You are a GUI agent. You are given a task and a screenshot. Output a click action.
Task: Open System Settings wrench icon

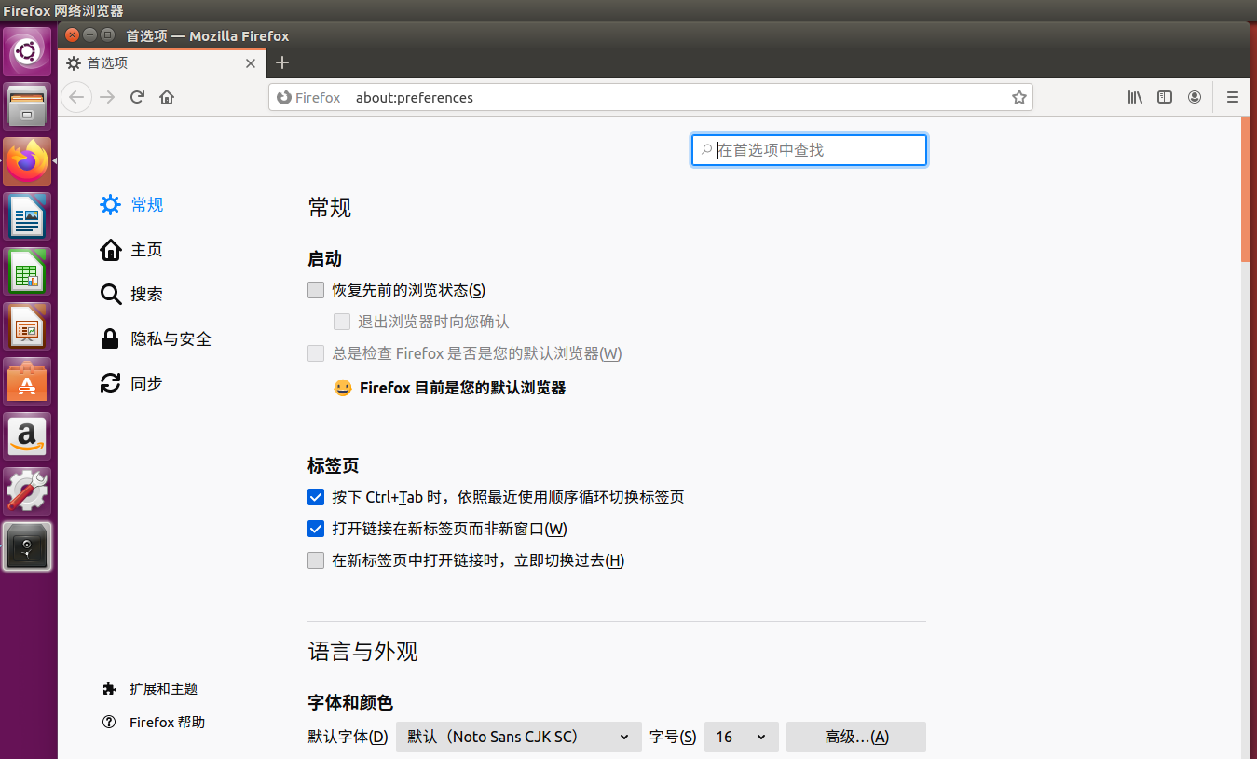coord(28,491)
